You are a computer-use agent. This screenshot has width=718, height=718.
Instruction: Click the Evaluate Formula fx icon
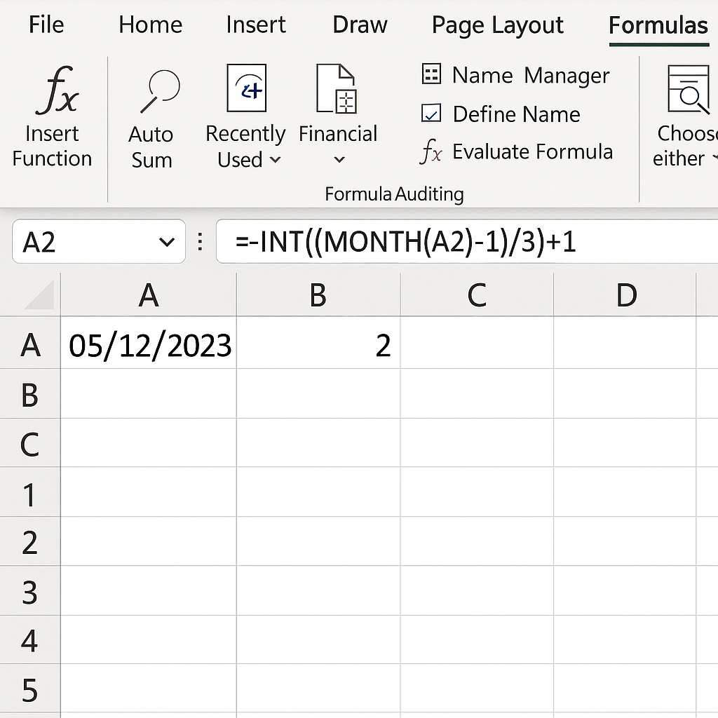point(431,151)
